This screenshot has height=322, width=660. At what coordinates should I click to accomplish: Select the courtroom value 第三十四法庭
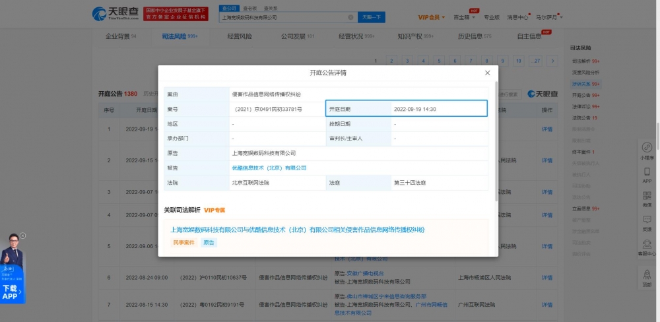tap(410, 183)
